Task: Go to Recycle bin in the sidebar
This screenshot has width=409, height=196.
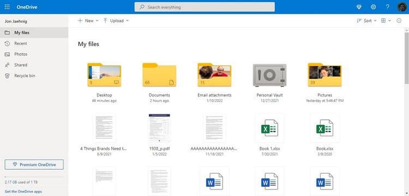Action: pyautogui.click(x=34, y=76)
